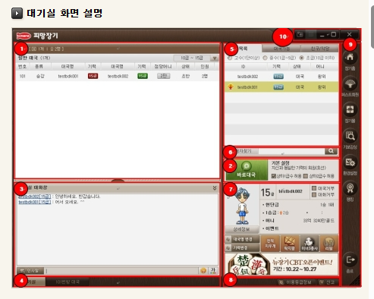Toggle the checked 상하1급수 허용 checkbox

point(273,176)
